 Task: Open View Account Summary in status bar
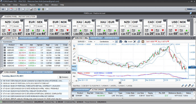(11, 102)
